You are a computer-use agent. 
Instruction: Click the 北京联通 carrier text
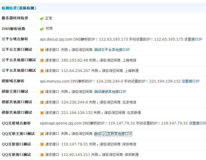click(134, 113)
